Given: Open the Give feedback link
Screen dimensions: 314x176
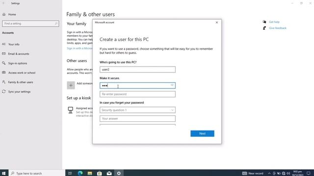Looking at the screenshot, I should 278,28.
